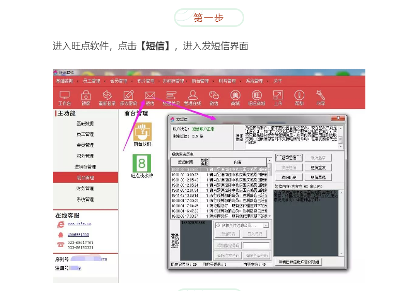Open the 修改密码 change password icon
This screenshot has width=414, height=291.
128,98
